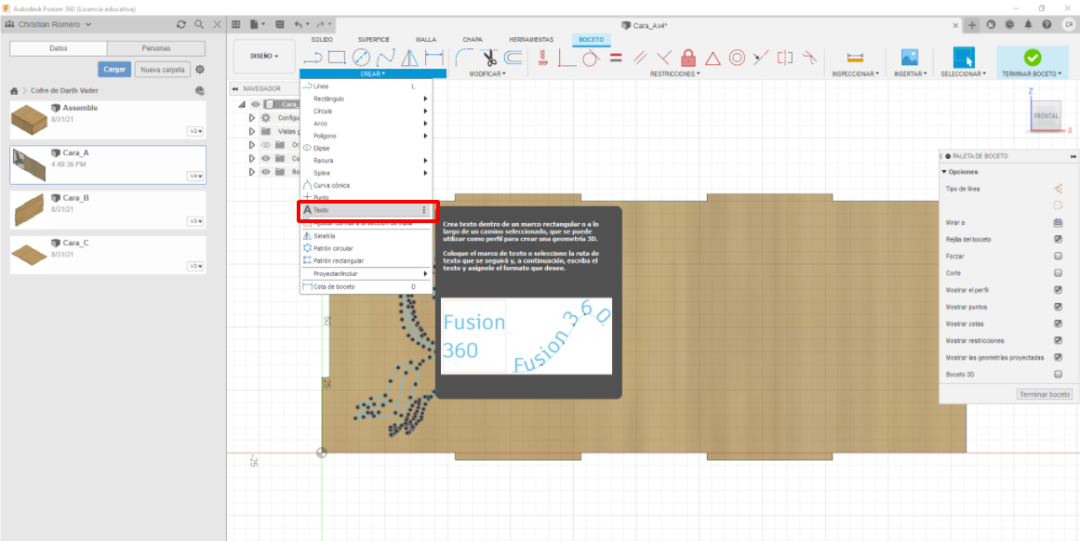Apply the Concentric constraint icon
Image resolution: width=1080 pixels, height=541 pixels.
tap(737, 58)
